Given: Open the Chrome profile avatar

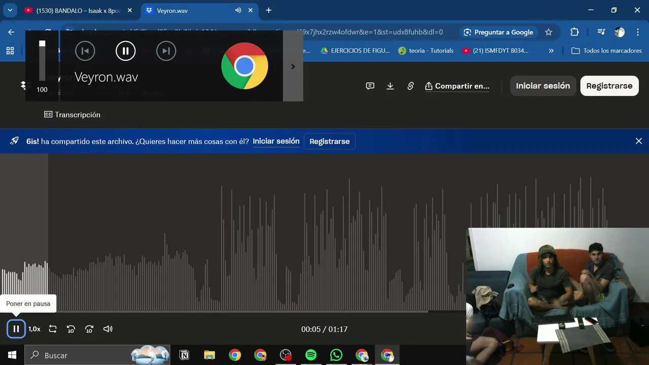Looking at the screenshot, I should pyautogui.click(x=620, y=32).
